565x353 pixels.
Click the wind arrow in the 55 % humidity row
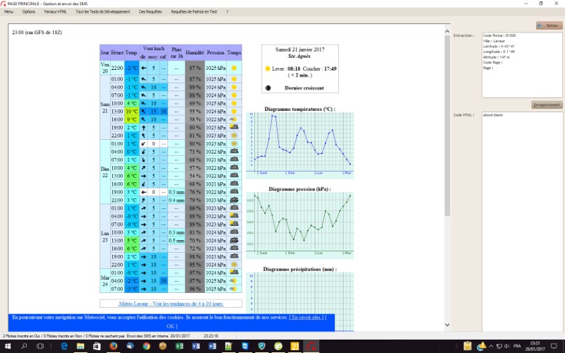pos(143,112)
